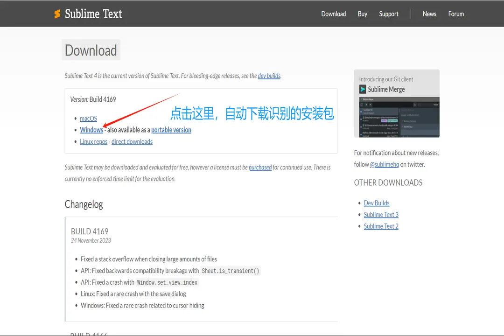Go to the Buy page

[x=363, y=14]
